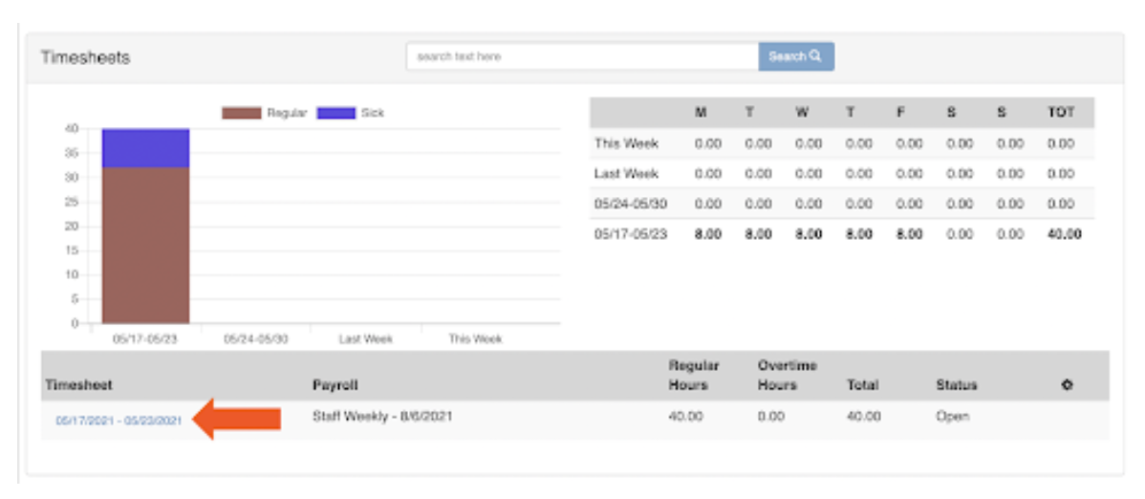Screen dimensions: 1145x499
Task: Toggle the Regular legend swatch in chart
Action: click(x=241, y=113)
